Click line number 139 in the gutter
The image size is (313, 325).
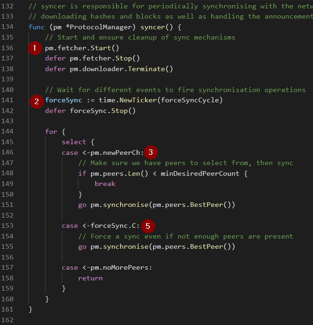coord(7,79)
